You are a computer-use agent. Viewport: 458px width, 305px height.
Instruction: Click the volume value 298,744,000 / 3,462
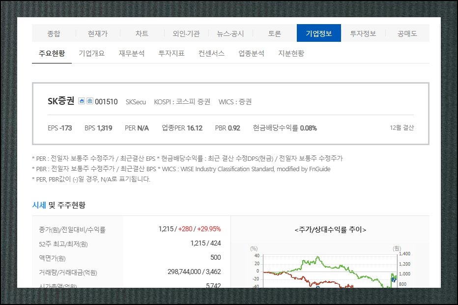(x=194, y=272)
